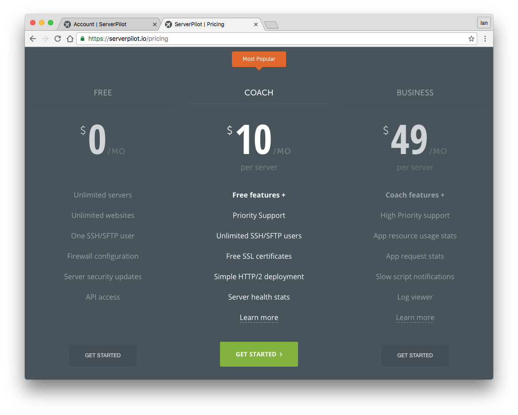The height and width of the screenshot is (415, 518).
Task: Bookmark this page with the star icon
Action: tap(471, 39)
